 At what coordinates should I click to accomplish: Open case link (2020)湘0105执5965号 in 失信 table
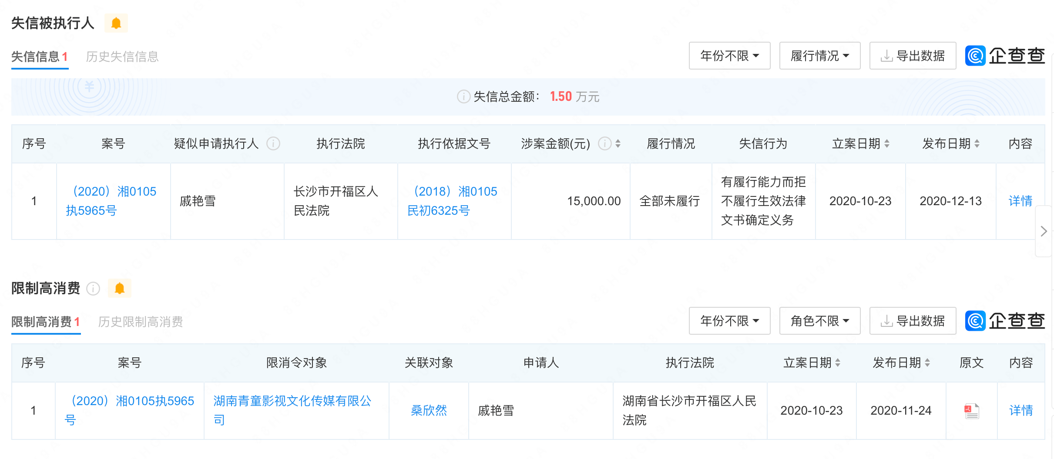click(111, 201)
